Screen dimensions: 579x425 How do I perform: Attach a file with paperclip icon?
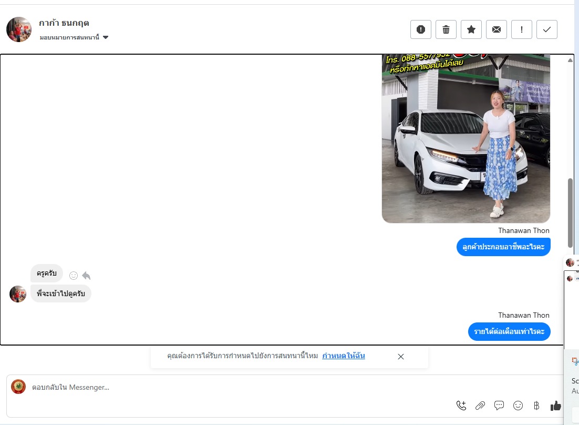pyautogui.click(x=480, y=406)
